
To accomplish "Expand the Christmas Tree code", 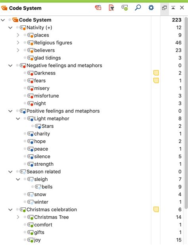I will pyautogui.click(x=18, y=217).
